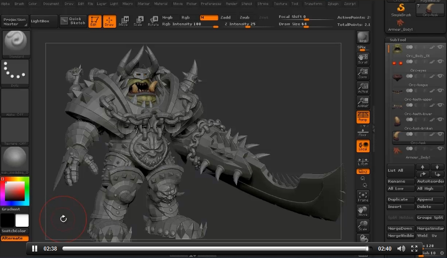Select the Armour_Body1 subtool thumbnail

pyautogui.click(x=397, y=150)
